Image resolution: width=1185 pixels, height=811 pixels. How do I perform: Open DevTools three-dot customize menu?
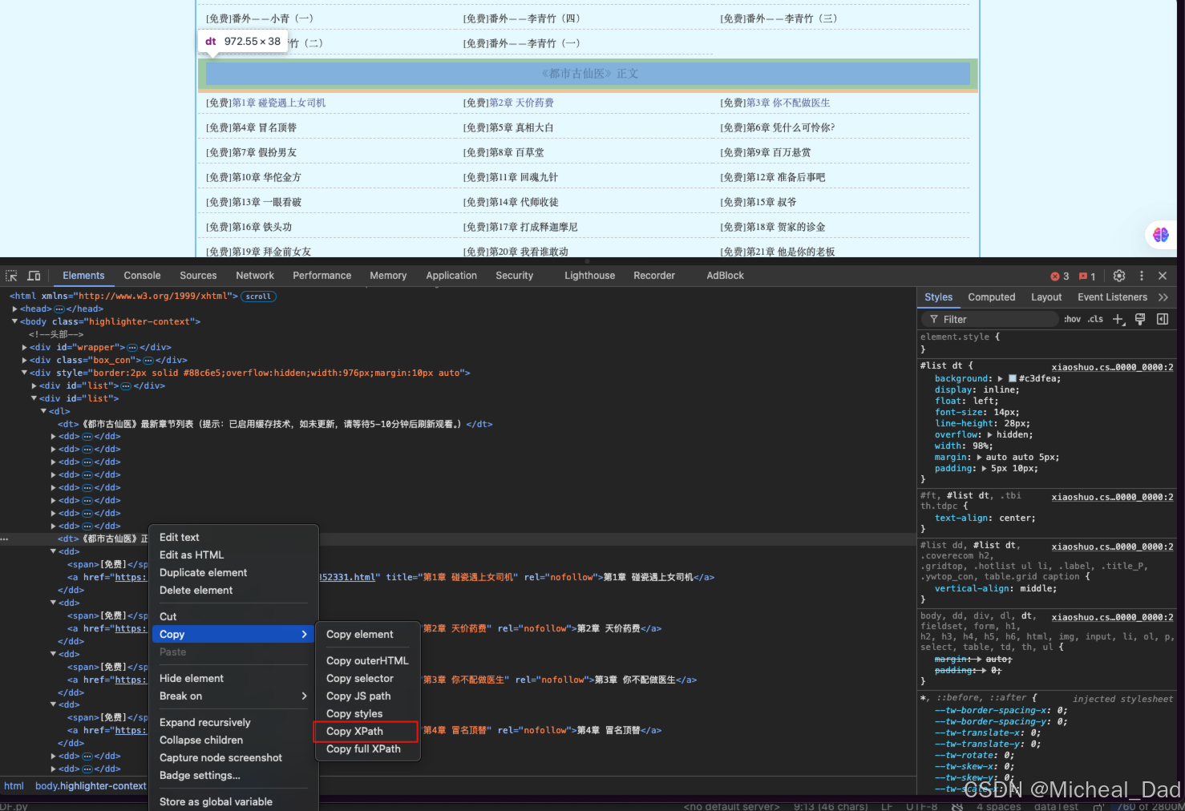[1142, 276]
